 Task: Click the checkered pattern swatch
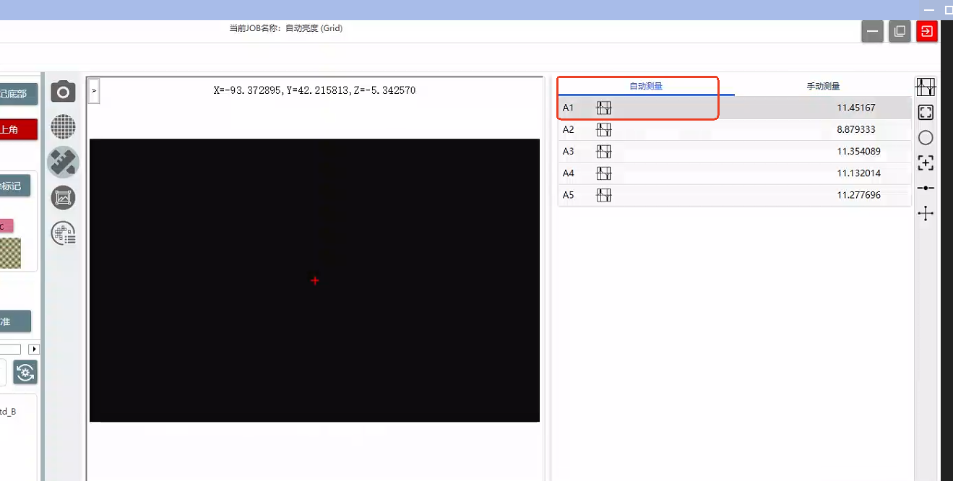(x=10, y=253)
